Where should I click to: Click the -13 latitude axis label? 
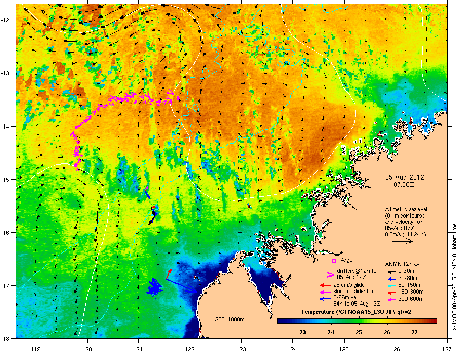click(x=6, y=73)
